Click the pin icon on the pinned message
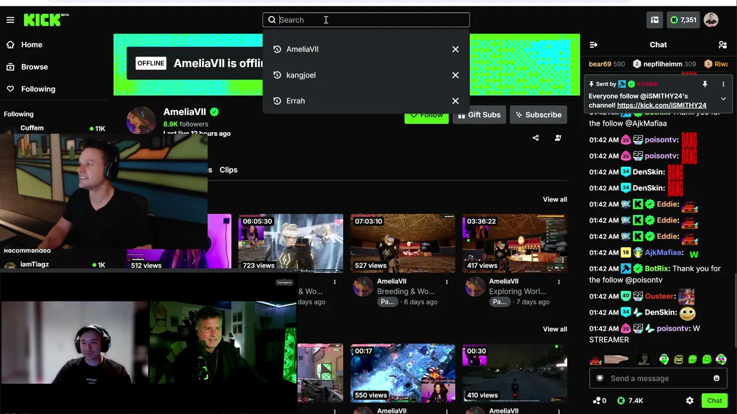 (x=705, y=84)
